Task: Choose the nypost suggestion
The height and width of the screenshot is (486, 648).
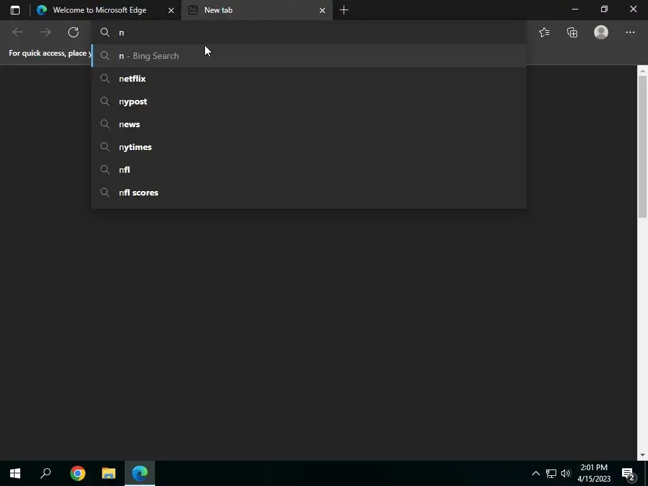Action: pos(309,101)
